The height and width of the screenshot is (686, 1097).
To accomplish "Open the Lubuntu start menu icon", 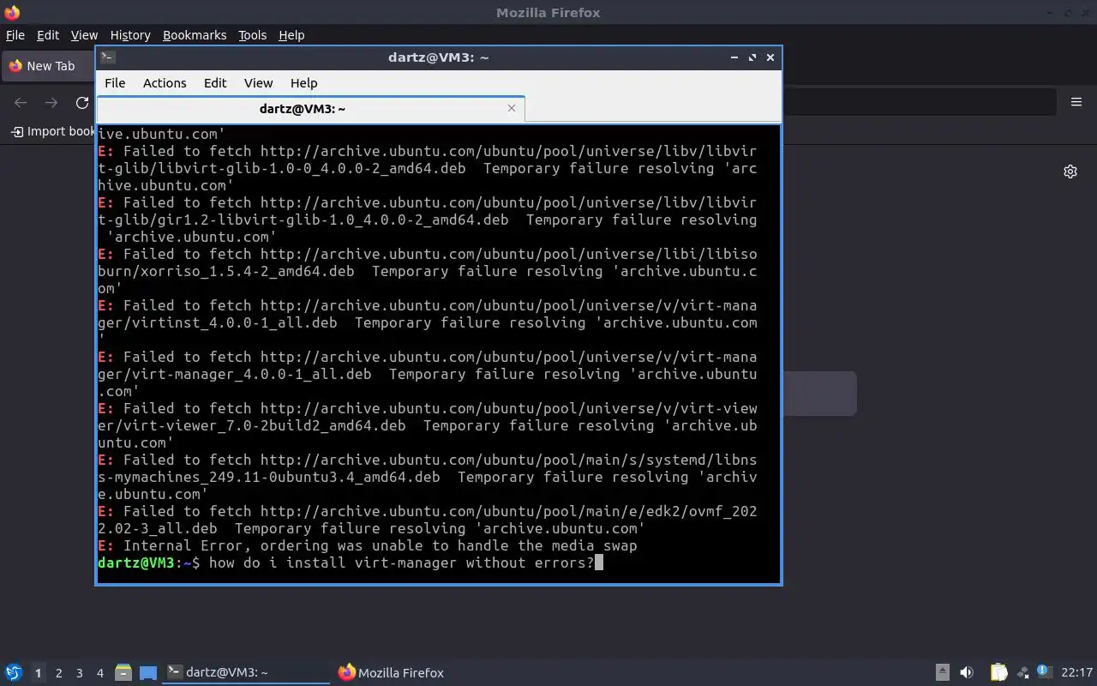I will [13, 673].
